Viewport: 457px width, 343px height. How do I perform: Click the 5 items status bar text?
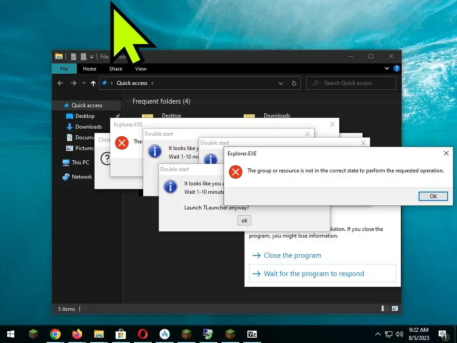pyautogui.click(x=66, y=309)
